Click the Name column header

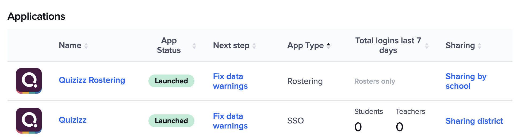click(70, 45)
